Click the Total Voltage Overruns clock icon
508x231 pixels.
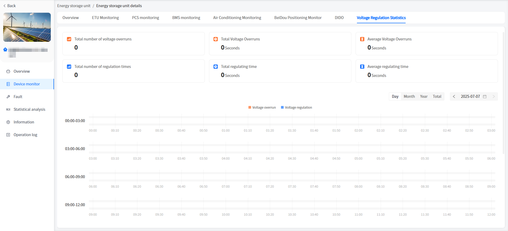(216, 39)
